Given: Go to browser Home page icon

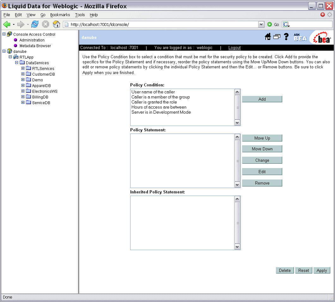Looking at the screenshot, I should pyautogui.click(x=56, y=24).
